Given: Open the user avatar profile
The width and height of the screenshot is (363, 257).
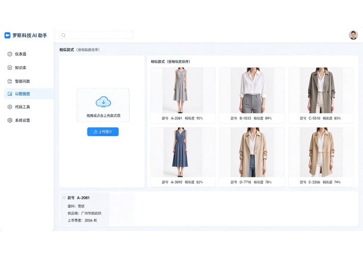Looking at the screenshot, I should [x=353, y=35].
